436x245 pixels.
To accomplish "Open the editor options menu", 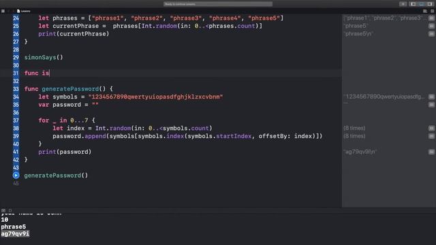I will [x=425, y=11].
